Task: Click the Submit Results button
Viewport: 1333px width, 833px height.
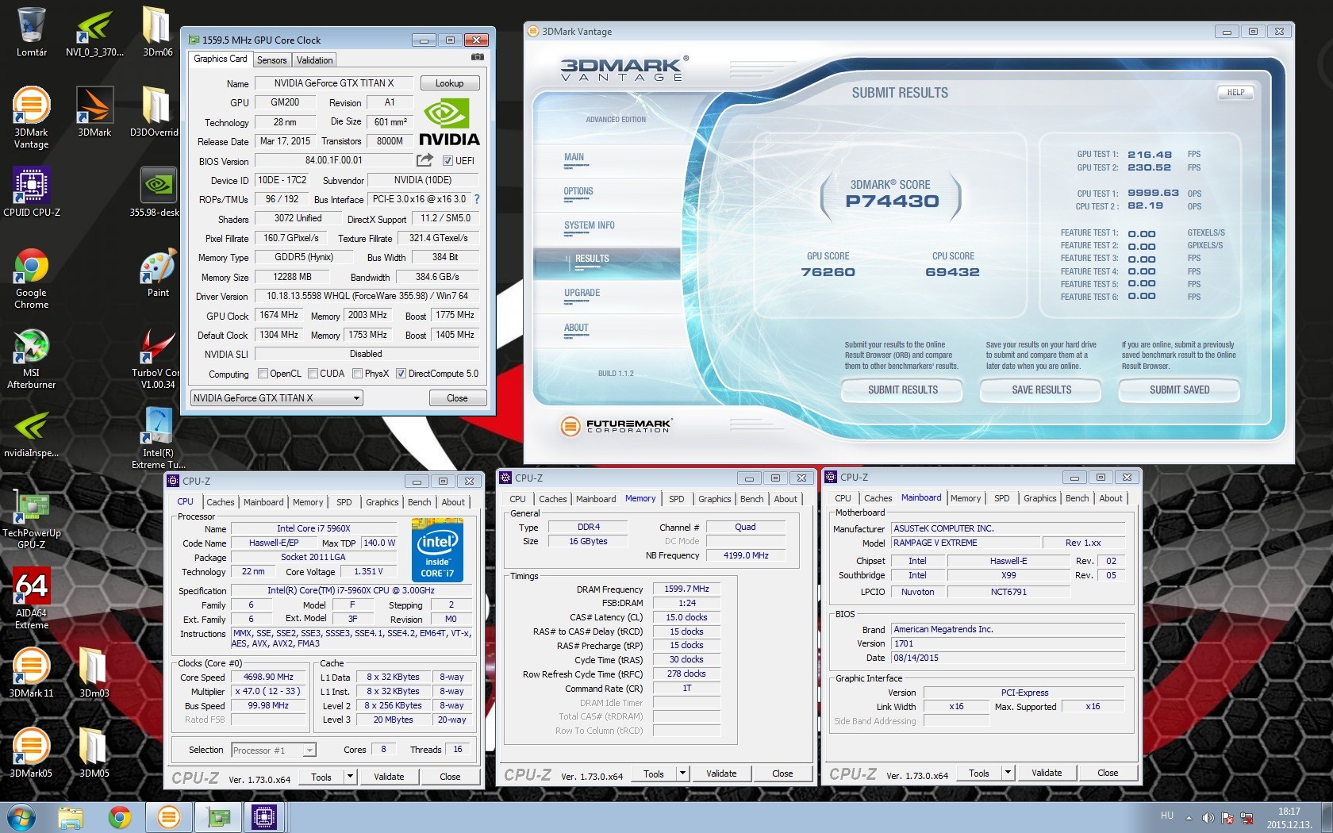Action: [903, 390]
